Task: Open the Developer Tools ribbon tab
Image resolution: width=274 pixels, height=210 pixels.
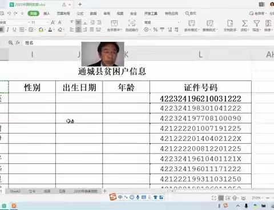Action: pos(151,14)
